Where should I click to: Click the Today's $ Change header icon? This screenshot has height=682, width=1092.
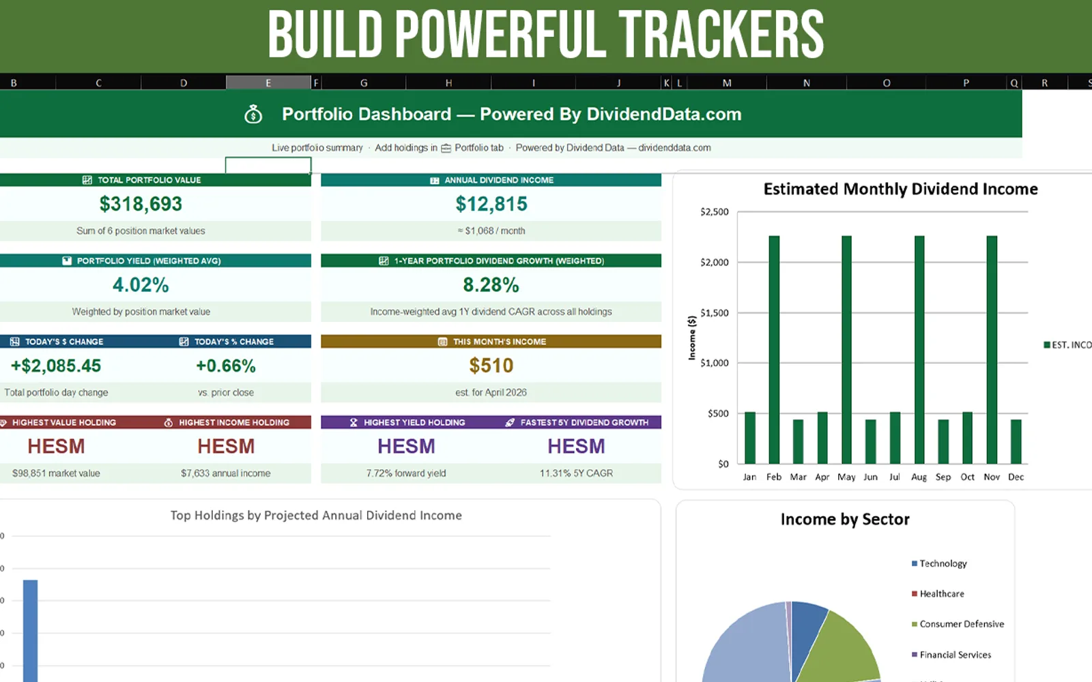point(14,342)
